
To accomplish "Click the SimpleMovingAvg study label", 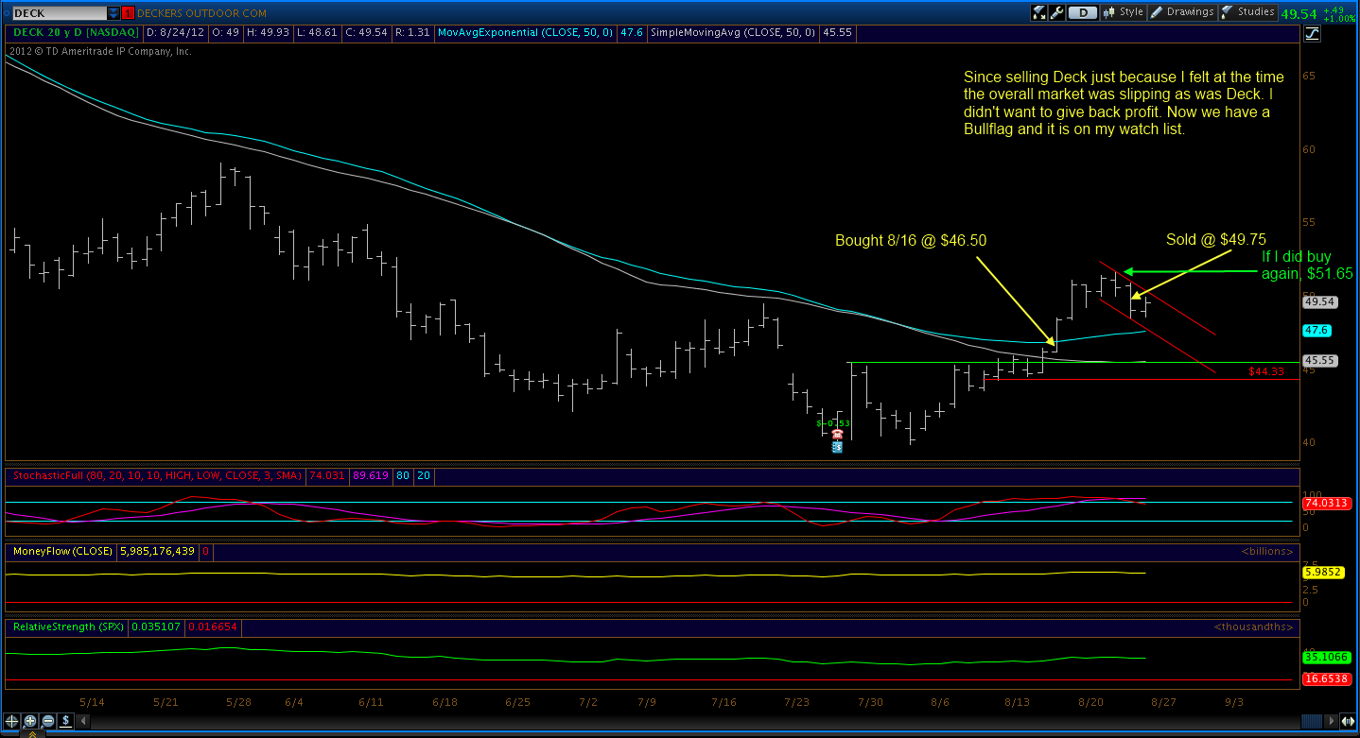I will point(734,32).
